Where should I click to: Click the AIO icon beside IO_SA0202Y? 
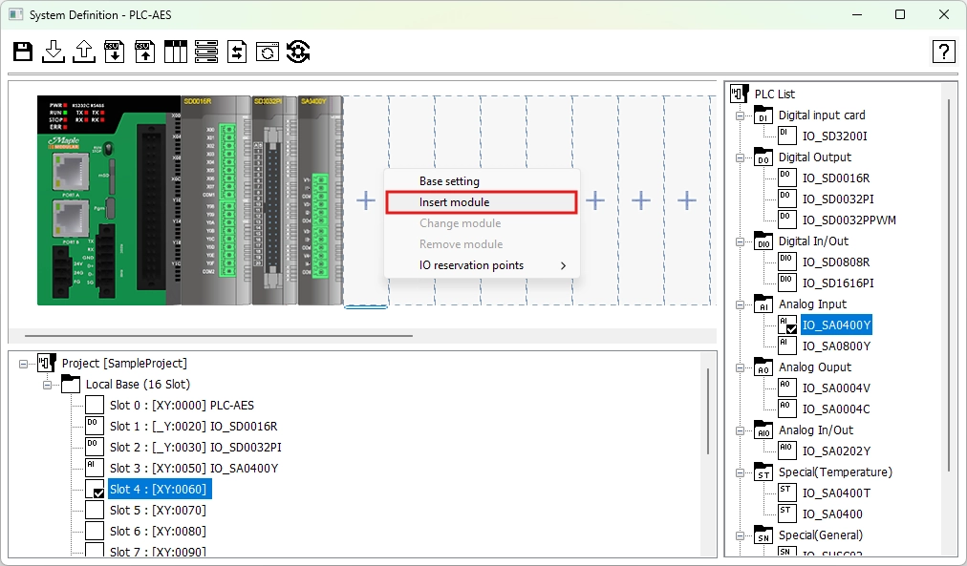coord(787,451)
